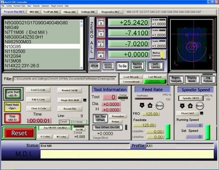Click the green wizard button beside Conversational
This screenshot has width=219, height=170.
point(155,81)
